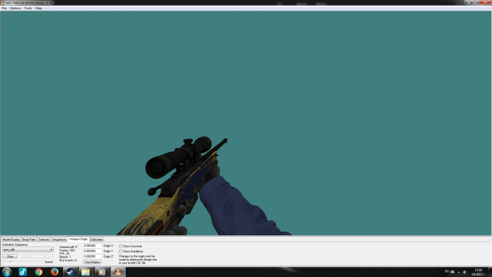Step to previous frame with << button
Viewport: 492px width, 277px height.
click(27, 256)
